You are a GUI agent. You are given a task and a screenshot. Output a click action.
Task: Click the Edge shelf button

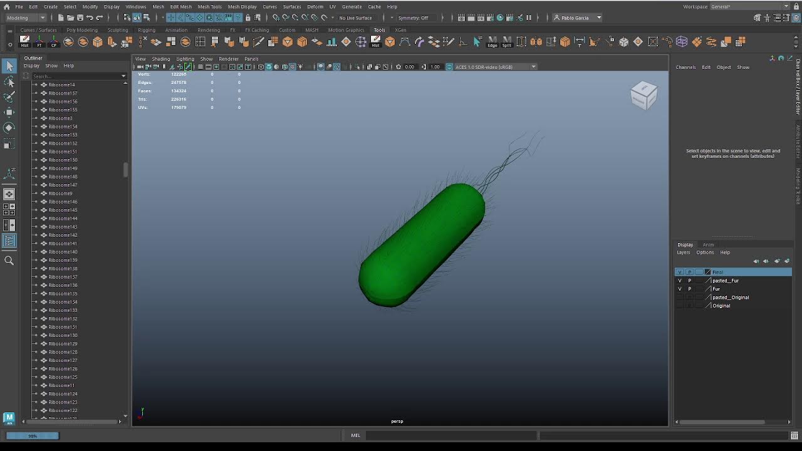pyautogui.click(x=492, y=42)
